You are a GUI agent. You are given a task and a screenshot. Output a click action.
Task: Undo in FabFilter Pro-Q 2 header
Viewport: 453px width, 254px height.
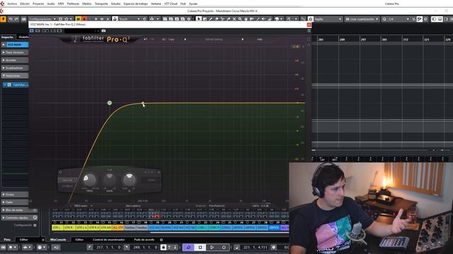[x=145, y=40]
